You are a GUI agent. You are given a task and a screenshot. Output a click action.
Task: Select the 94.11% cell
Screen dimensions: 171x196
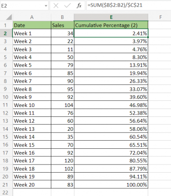[x=111, y=177]
